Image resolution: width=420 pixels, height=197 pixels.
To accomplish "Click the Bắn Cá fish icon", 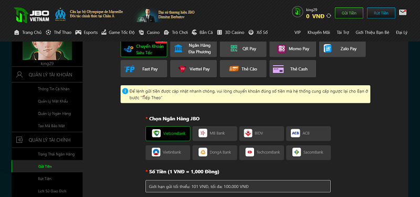I will pos(194,33).
